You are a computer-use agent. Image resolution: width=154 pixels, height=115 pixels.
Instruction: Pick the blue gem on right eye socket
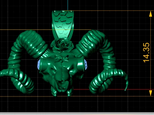85,65
